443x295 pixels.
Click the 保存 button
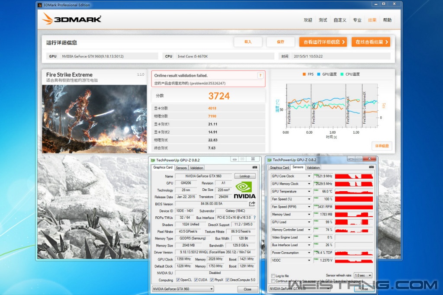pyautogui.click(x=280, y=42)
